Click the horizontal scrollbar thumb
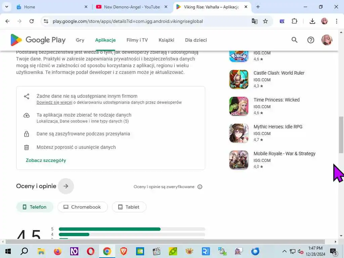Image resolution: width=344 pixels, height=258 pixels. [165, 242]
